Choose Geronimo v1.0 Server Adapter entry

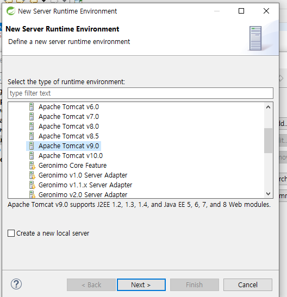pyautogui.click(x=83, y=175)
